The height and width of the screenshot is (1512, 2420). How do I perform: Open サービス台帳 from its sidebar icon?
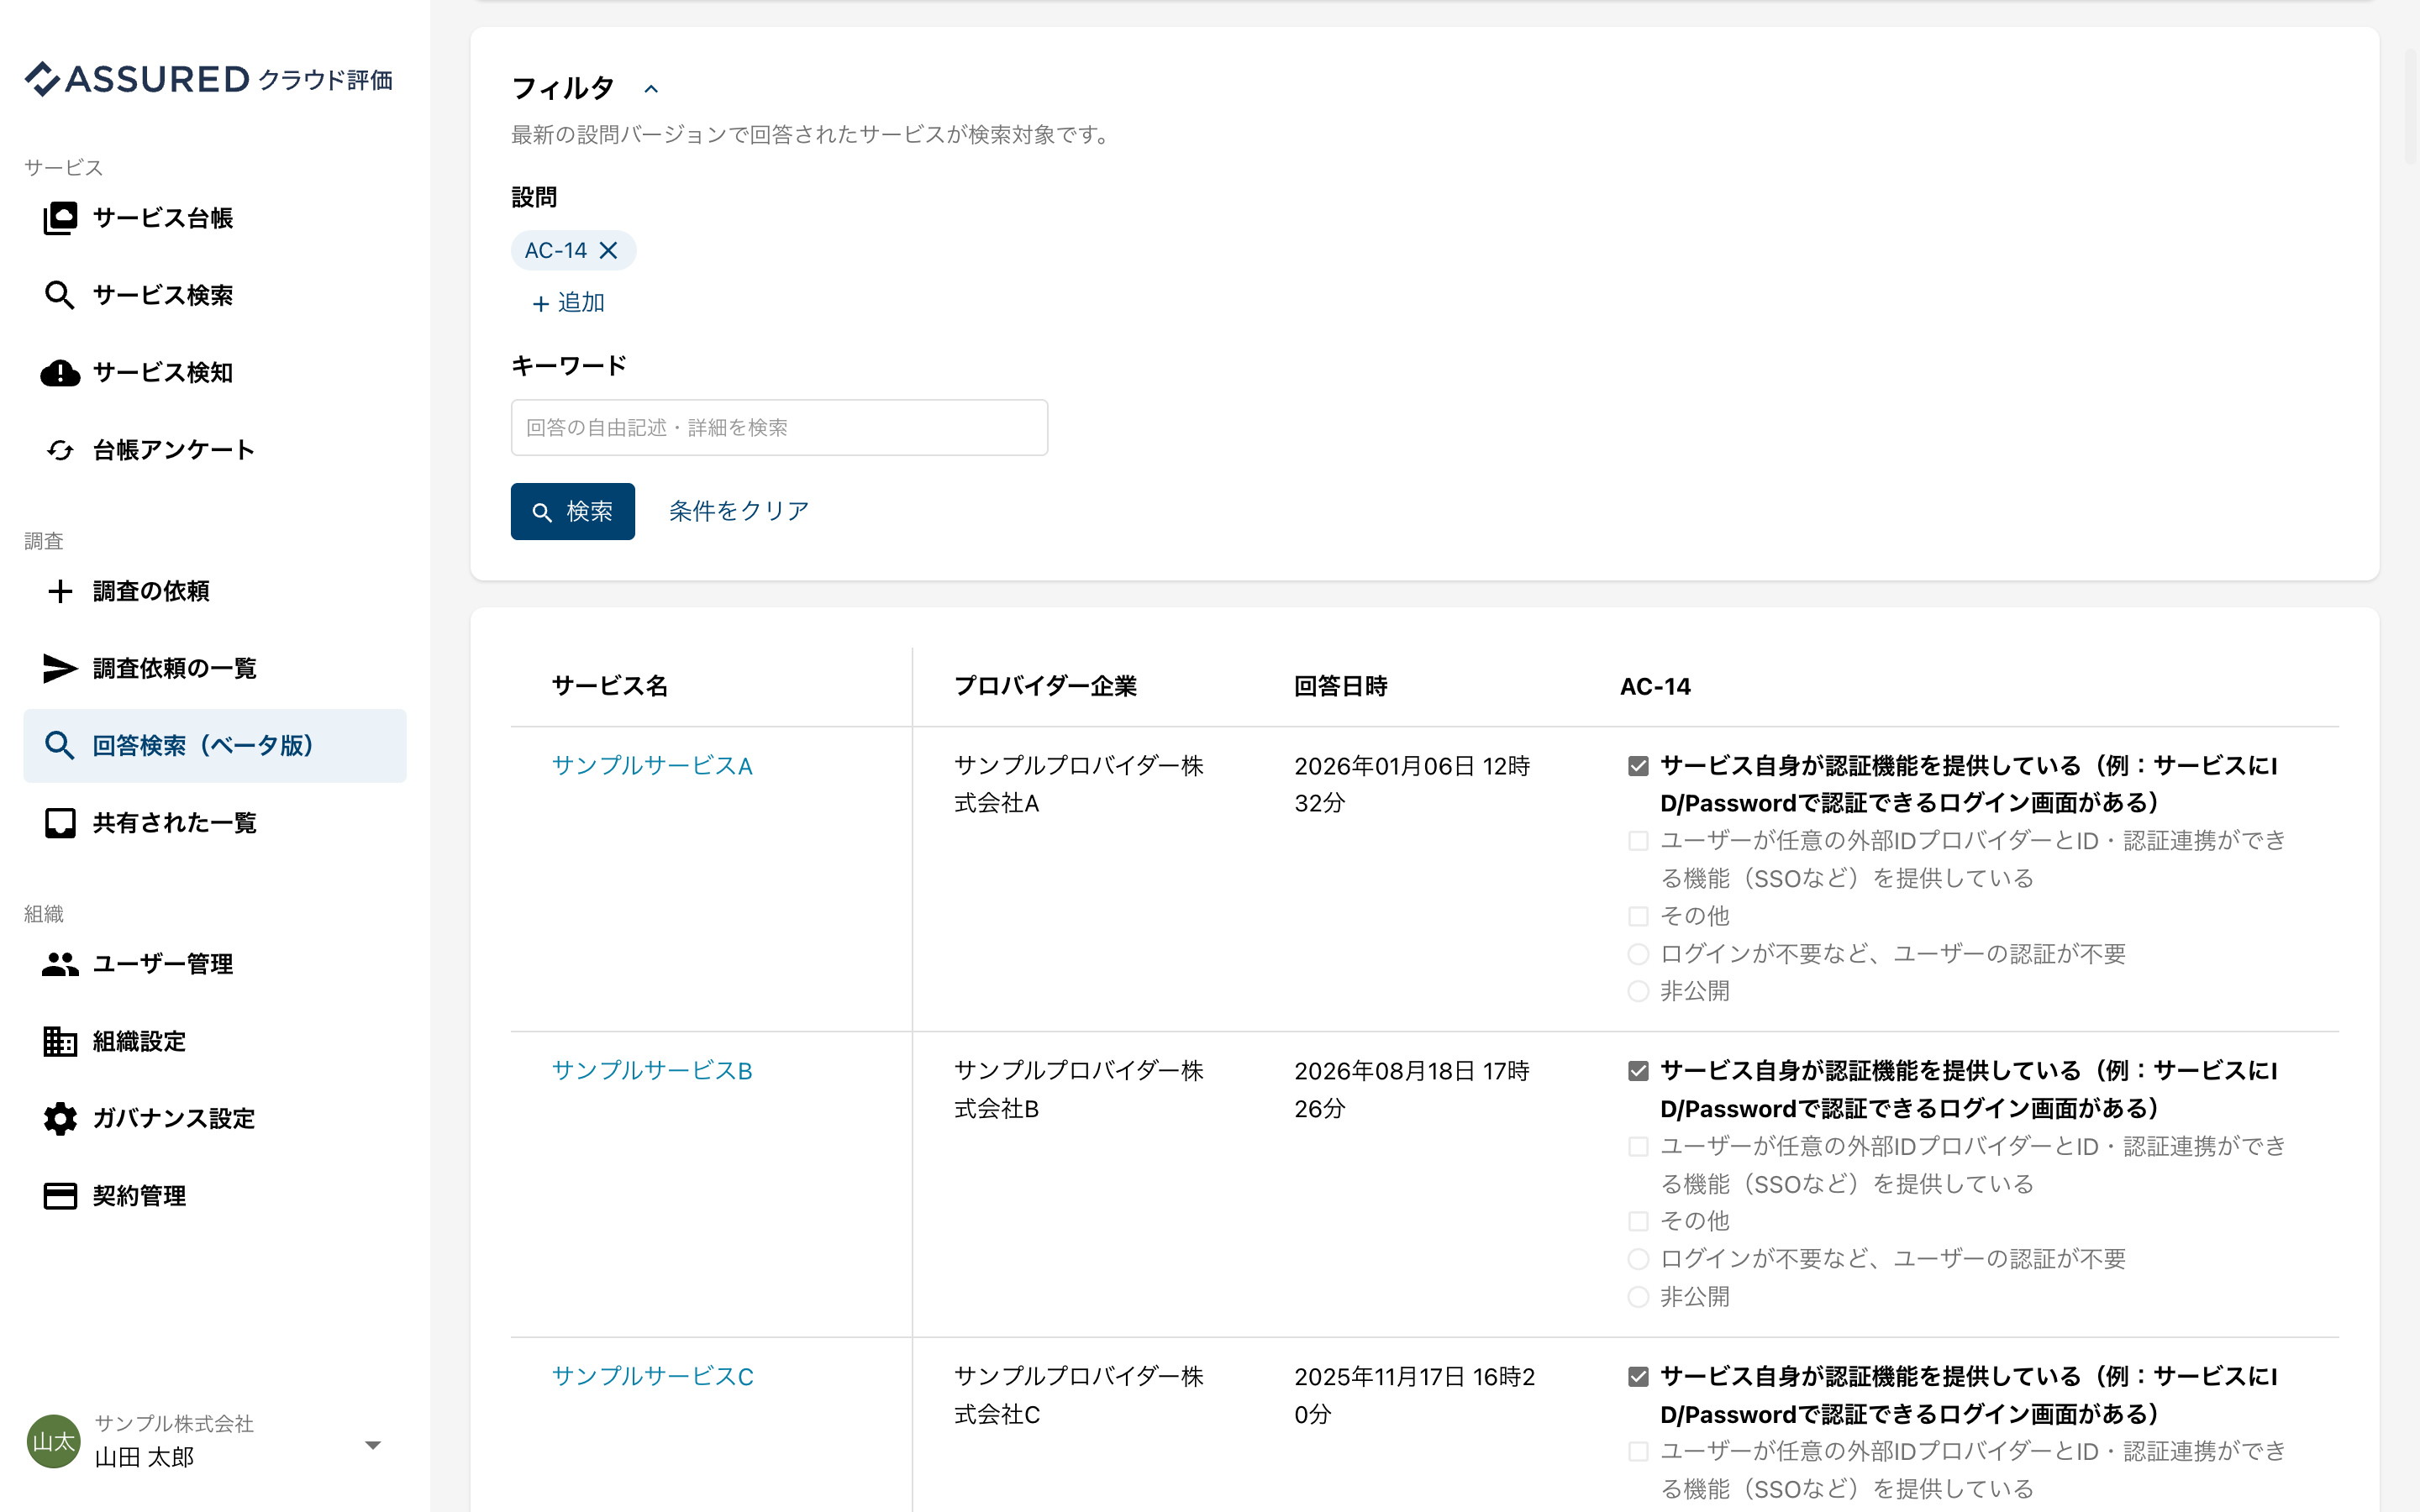tap(60, 218)
